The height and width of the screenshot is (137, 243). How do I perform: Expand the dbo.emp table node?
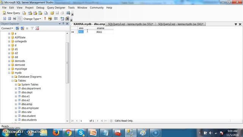point(16,104)
